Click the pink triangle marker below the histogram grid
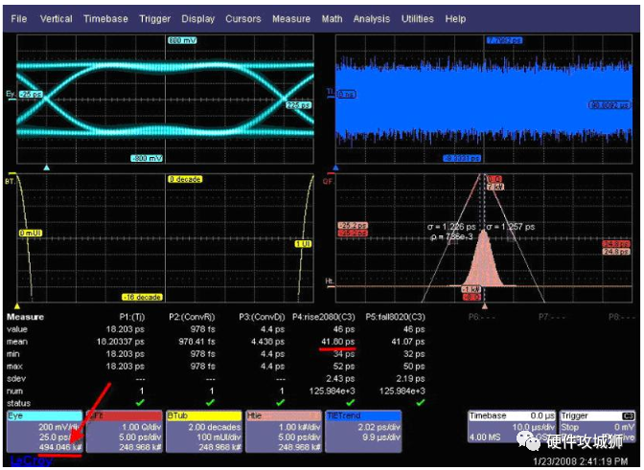This screenshot has height=470, width=644. pos(485,306)
